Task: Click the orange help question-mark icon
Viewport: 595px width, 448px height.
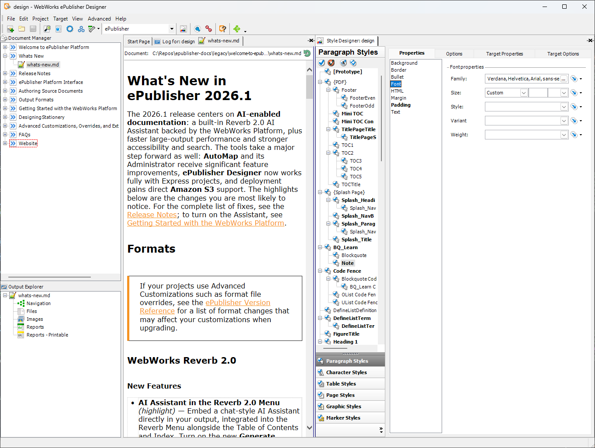Action: (x=223, y=29)
